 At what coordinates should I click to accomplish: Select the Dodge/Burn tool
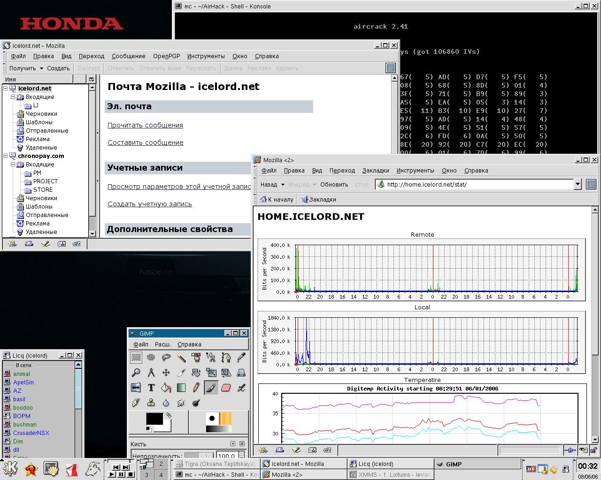click(x=196, y=403)
